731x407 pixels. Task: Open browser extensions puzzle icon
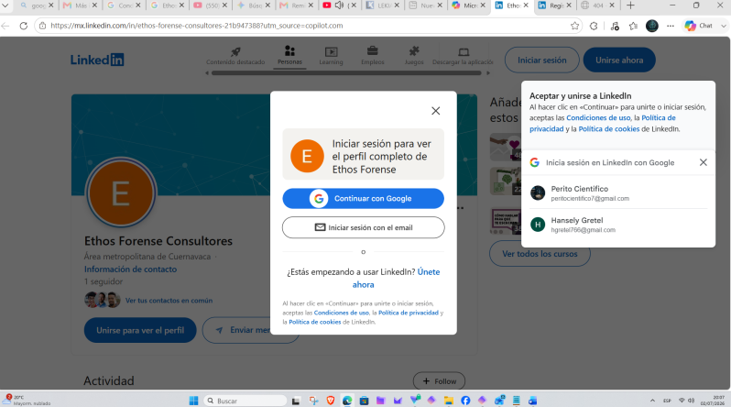594,27
